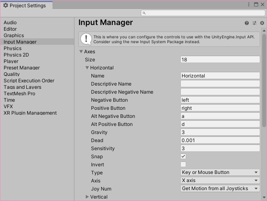Open the Type dropdown
267x201 pixels.
coord(220,172)
